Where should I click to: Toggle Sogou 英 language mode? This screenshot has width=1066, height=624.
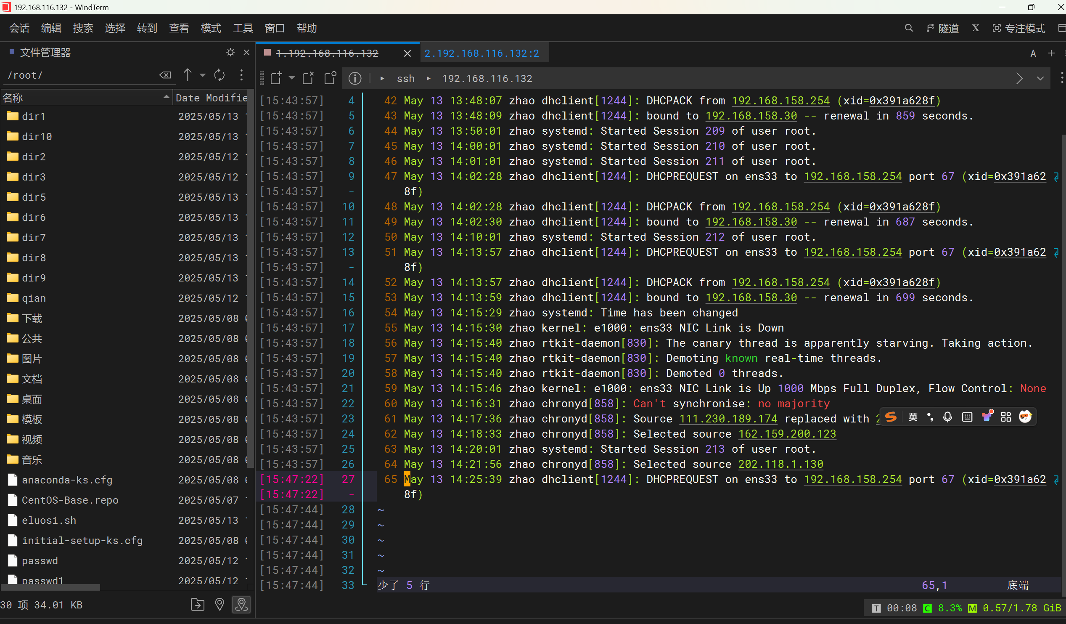coord(913,417)
